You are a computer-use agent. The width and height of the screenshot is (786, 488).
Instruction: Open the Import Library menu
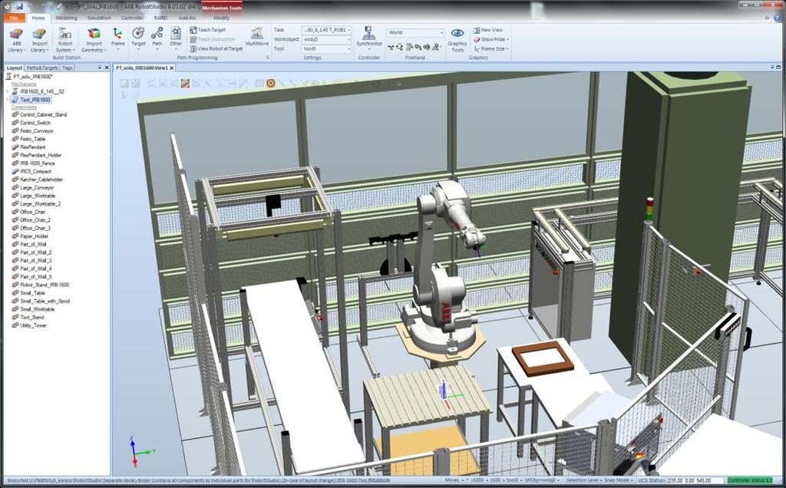(38, 40)
